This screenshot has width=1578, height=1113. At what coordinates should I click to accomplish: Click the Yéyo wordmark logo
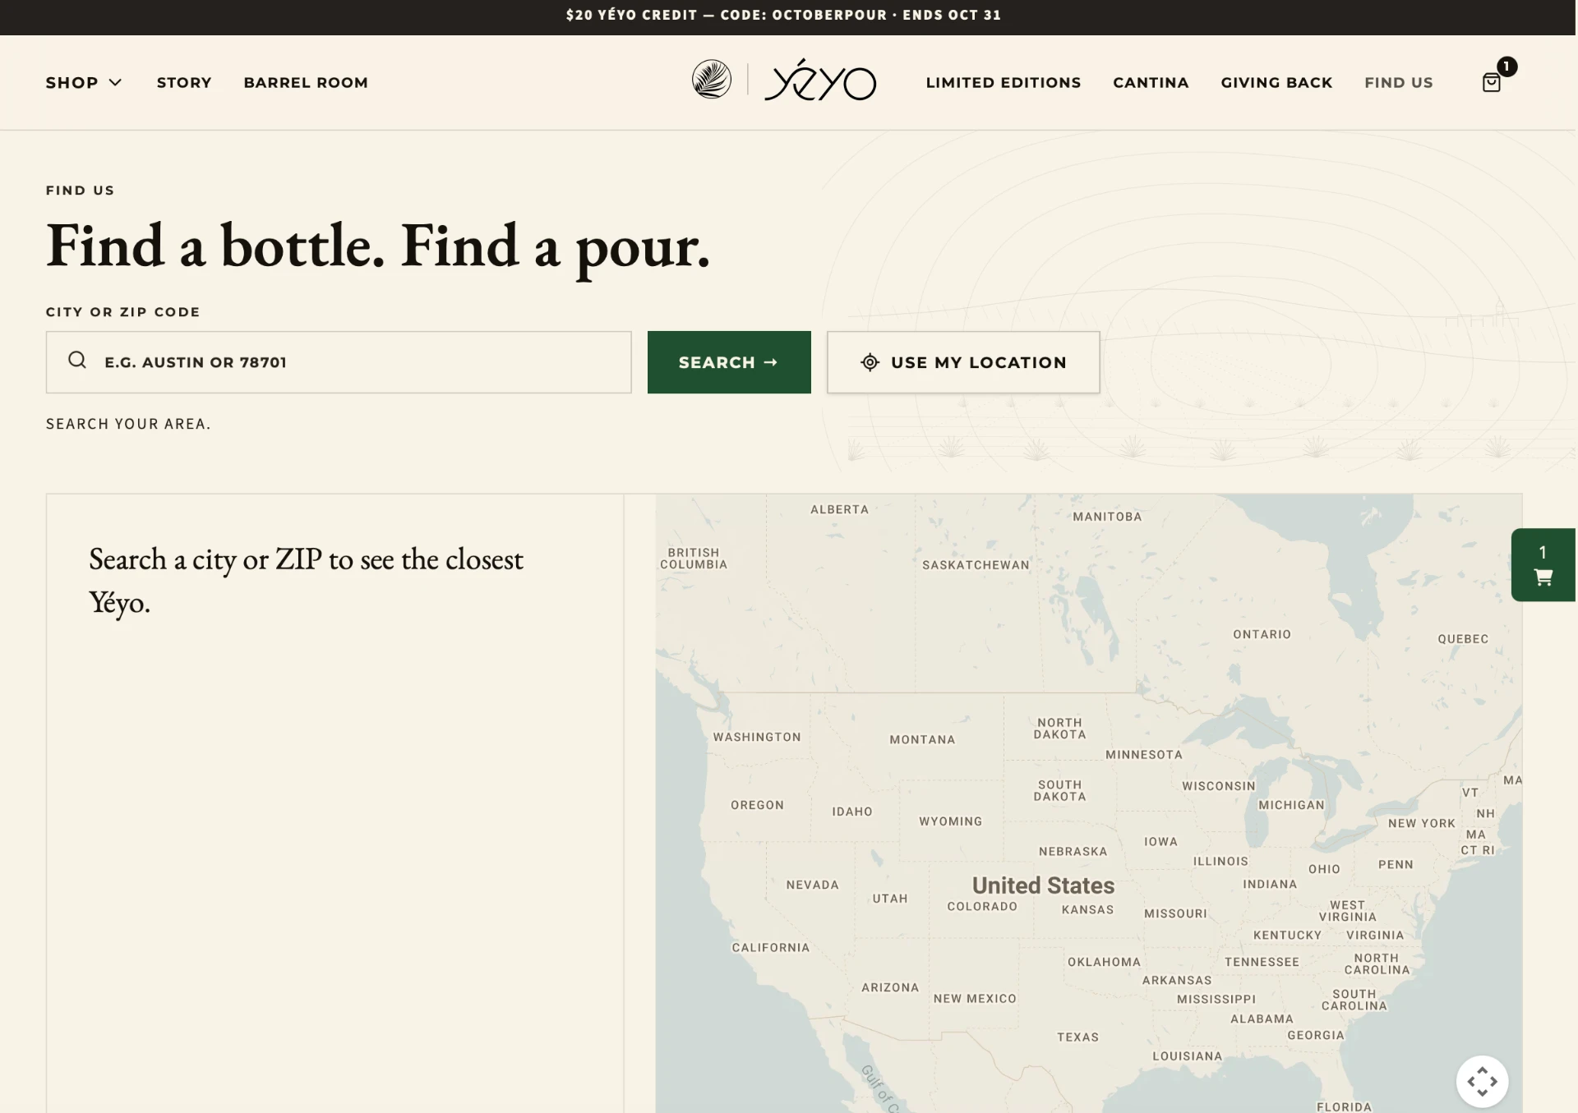pos(820,80)
